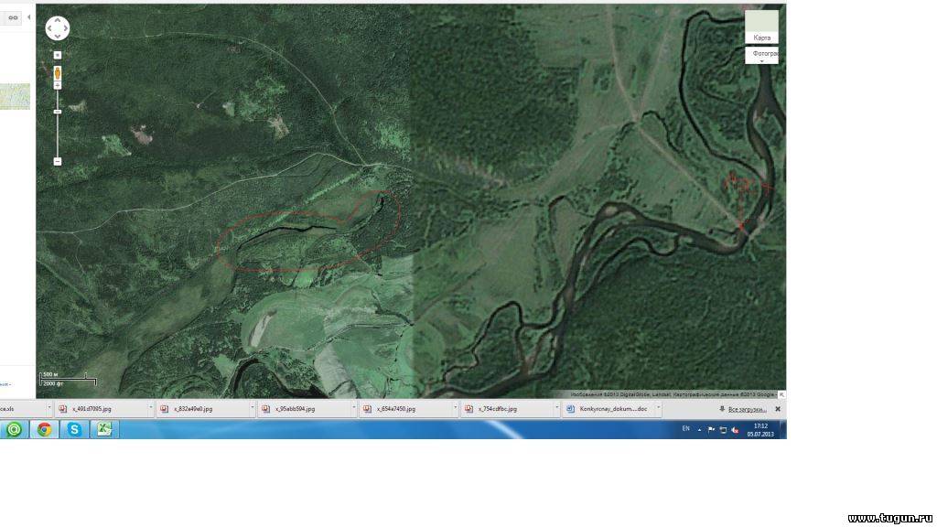Click the zoom slider handle

coord(58,112)
